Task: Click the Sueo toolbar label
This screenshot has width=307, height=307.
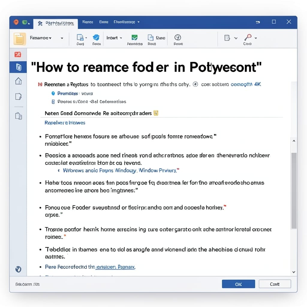Action: (160, 38)
